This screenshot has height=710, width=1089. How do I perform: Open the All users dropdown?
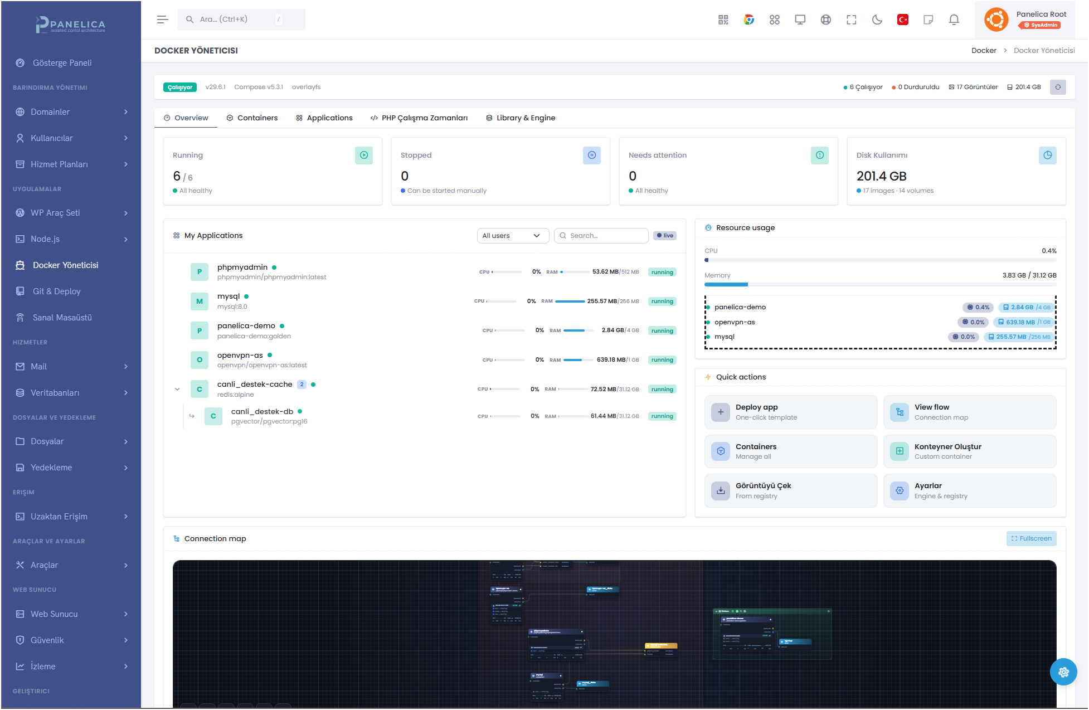pos(513,236)
